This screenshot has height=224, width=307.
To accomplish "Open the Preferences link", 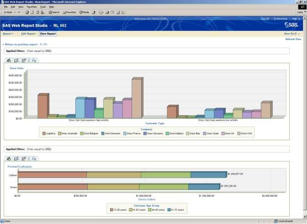I will click(x=281, y=19).
